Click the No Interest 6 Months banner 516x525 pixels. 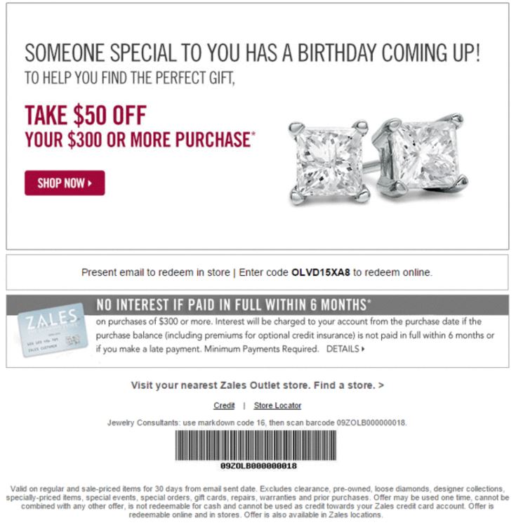click(x=258, y=305)
